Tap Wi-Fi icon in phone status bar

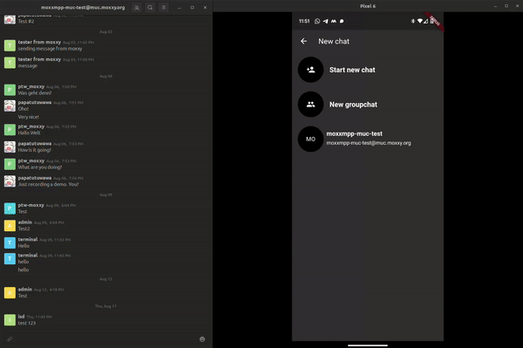coord(419,21)
